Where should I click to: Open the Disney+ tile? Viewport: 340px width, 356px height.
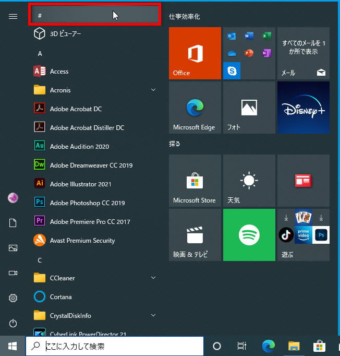(x=303, y=108)
